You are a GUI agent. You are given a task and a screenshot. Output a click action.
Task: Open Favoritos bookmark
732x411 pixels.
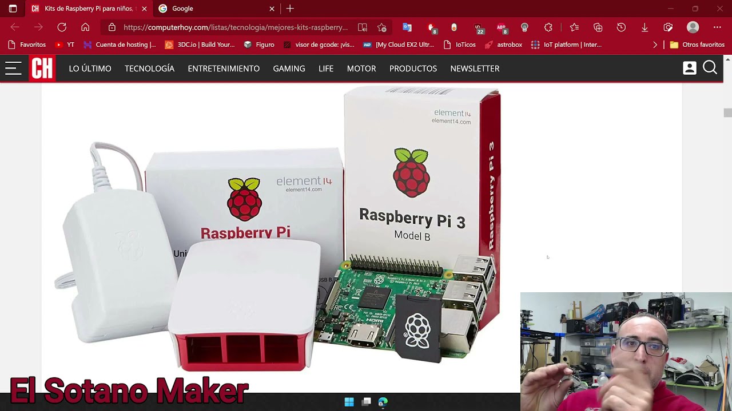(27, 45)
